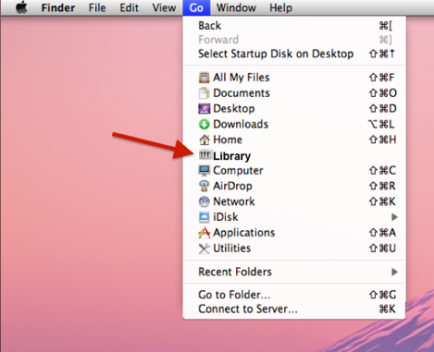This screenshot has width=434, height=352.
Task: Close the highlighted Go menu
Action: [196, 7]
